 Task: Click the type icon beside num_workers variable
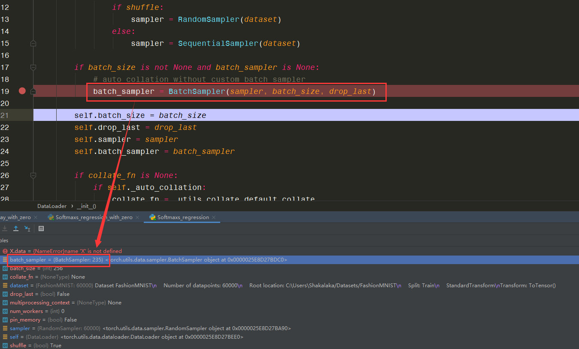click(5, 311)
